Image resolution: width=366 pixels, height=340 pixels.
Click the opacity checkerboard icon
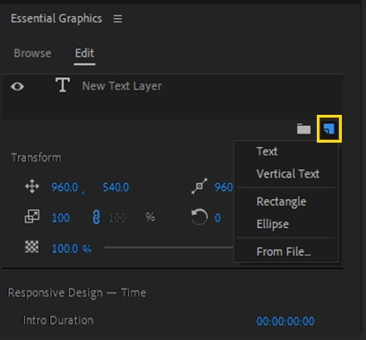[31, 247]
